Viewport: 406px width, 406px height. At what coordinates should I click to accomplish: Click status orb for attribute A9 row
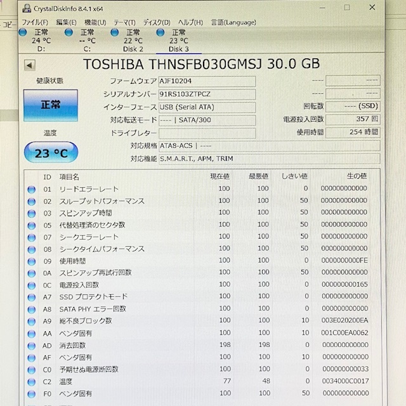tap(32, 322)
